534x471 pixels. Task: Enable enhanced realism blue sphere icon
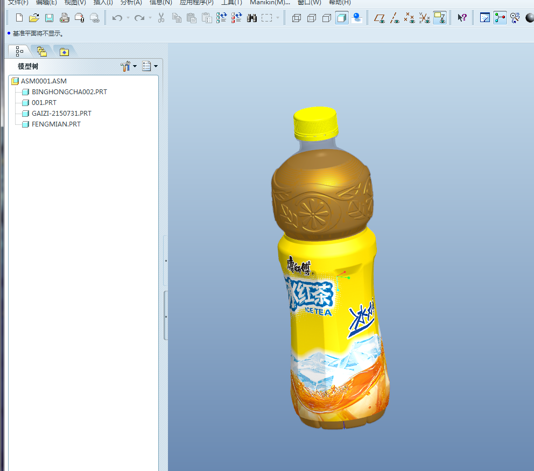tap(357, 18)
